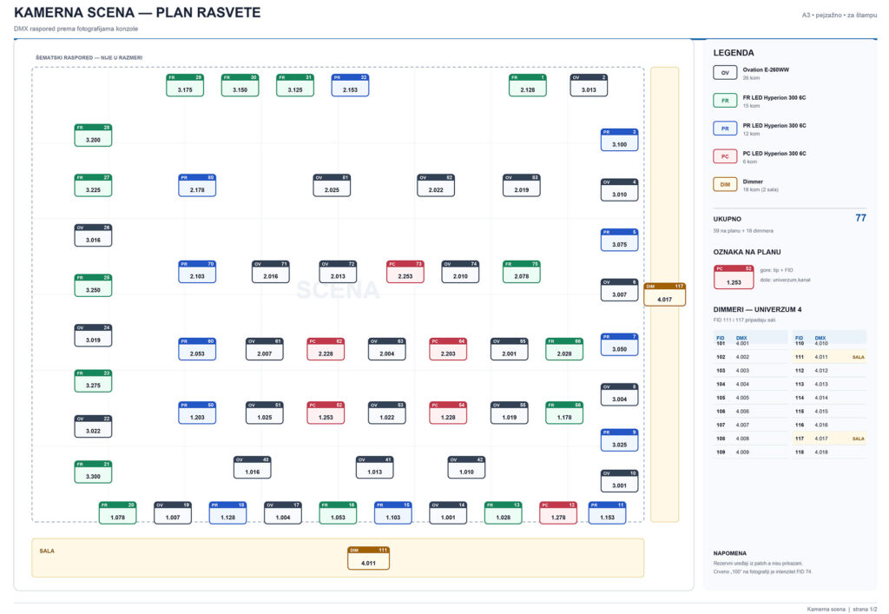Select the DIM 117 dimmer box 4.017
The image size is (889, 614).
point(664,294)
